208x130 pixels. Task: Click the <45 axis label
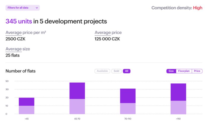pyautogui.click(x=27, y=119)
